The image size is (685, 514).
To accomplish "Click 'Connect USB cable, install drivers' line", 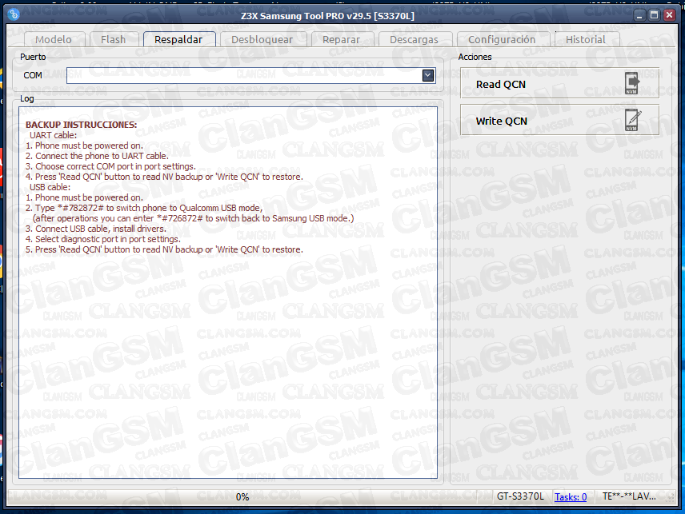I will tap(96, 229).
